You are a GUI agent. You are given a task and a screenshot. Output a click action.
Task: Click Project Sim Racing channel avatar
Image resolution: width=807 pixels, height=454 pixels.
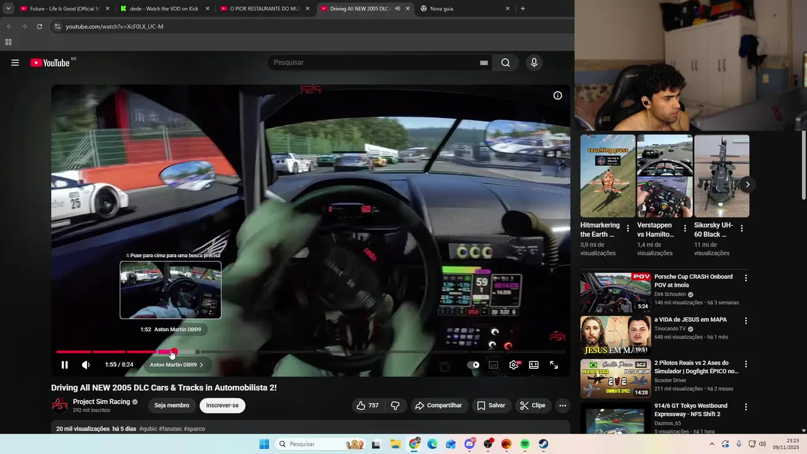tap(59, 405)
